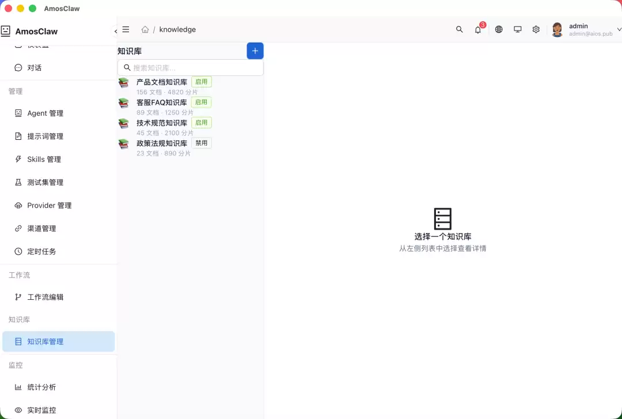Click the home icon in breadcrumb
Image resolution: width=622 pixels, height=419 pixels.
coord(145,29)
